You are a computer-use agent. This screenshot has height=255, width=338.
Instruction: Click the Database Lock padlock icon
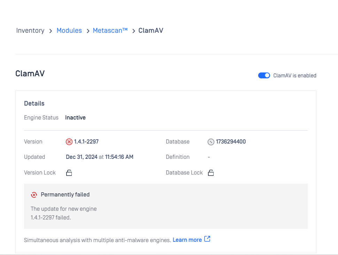point(211,173)
